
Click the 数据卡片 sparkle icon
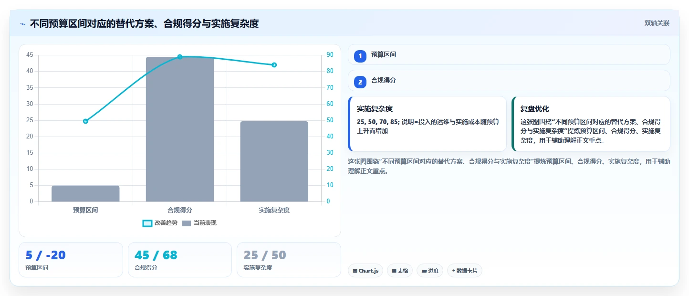pyautogui.click(x=453, y=271)
